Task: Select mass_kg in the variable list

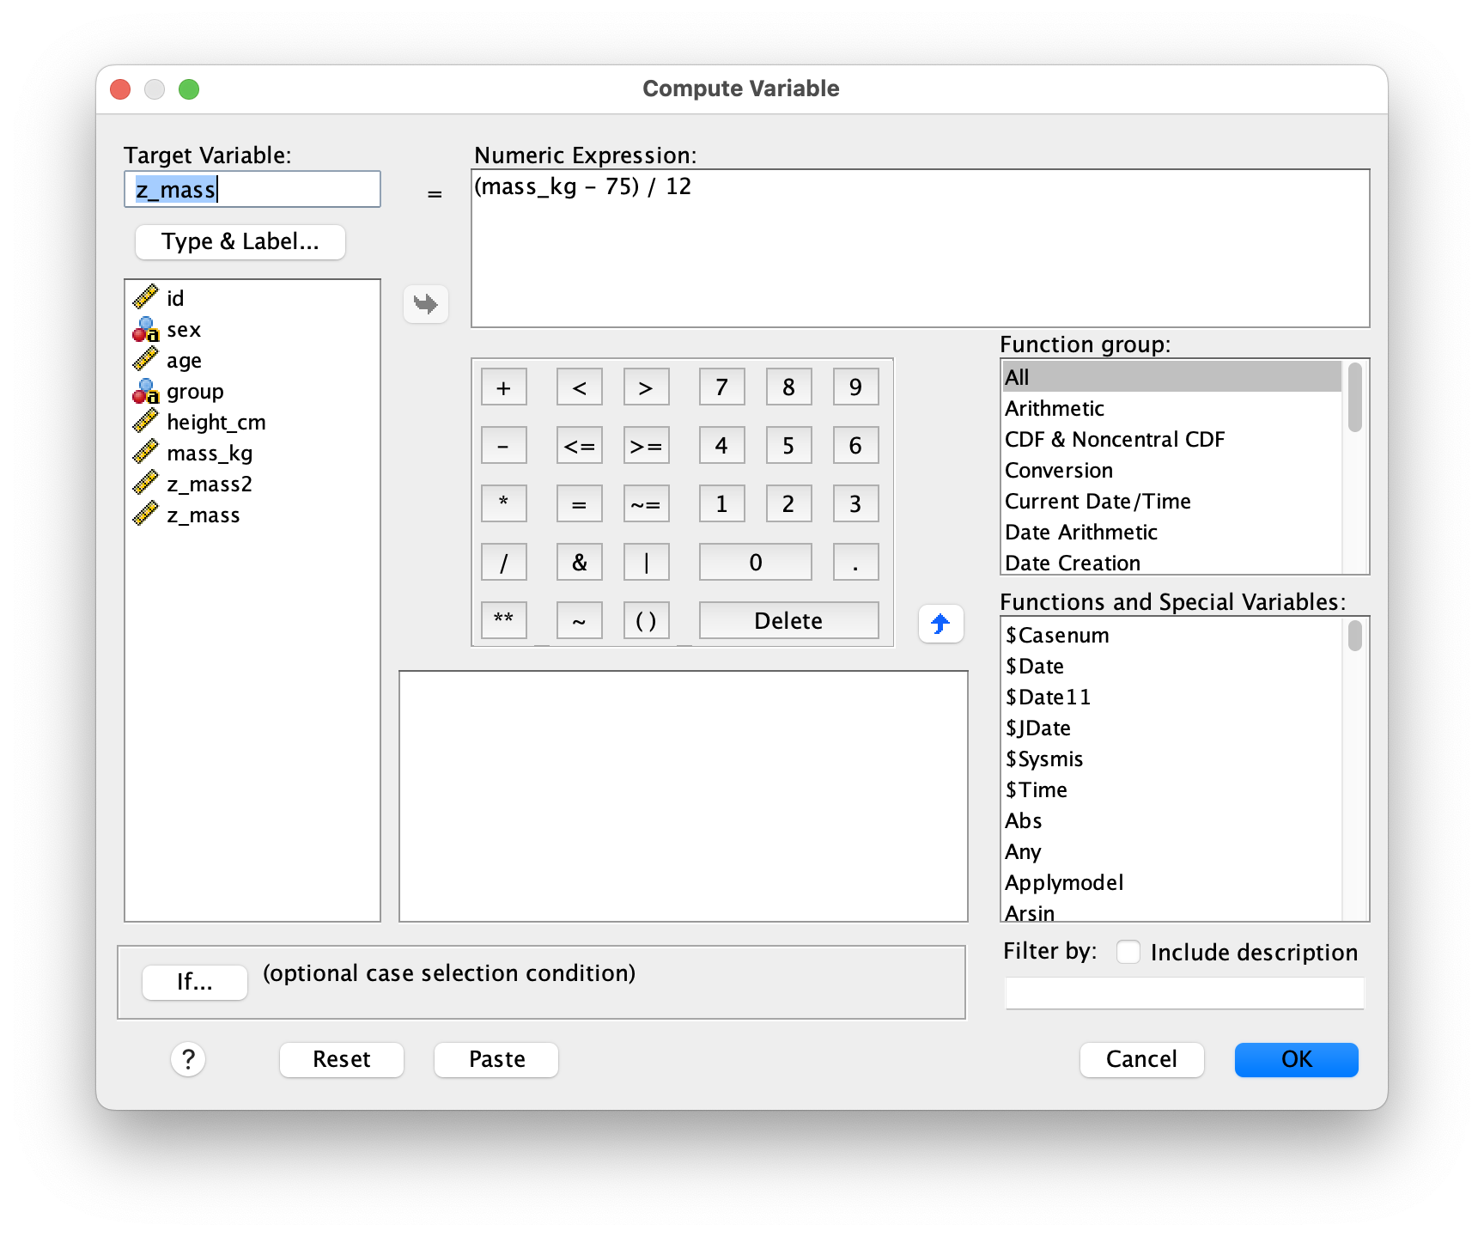Action: (209, 454)
